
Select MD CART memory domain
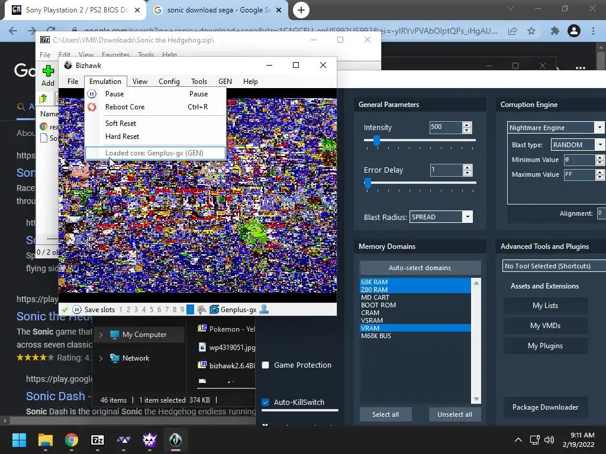[415, 298]
